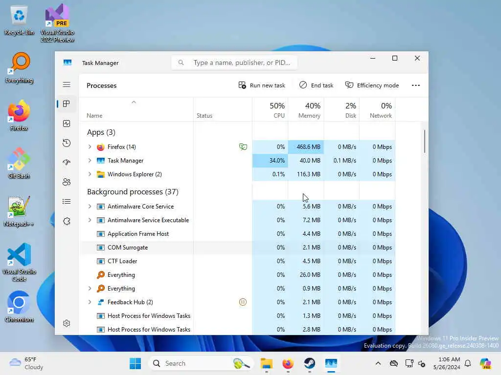Sort processes by Network column
Screen dimensions: 501x375
[377, 110]
